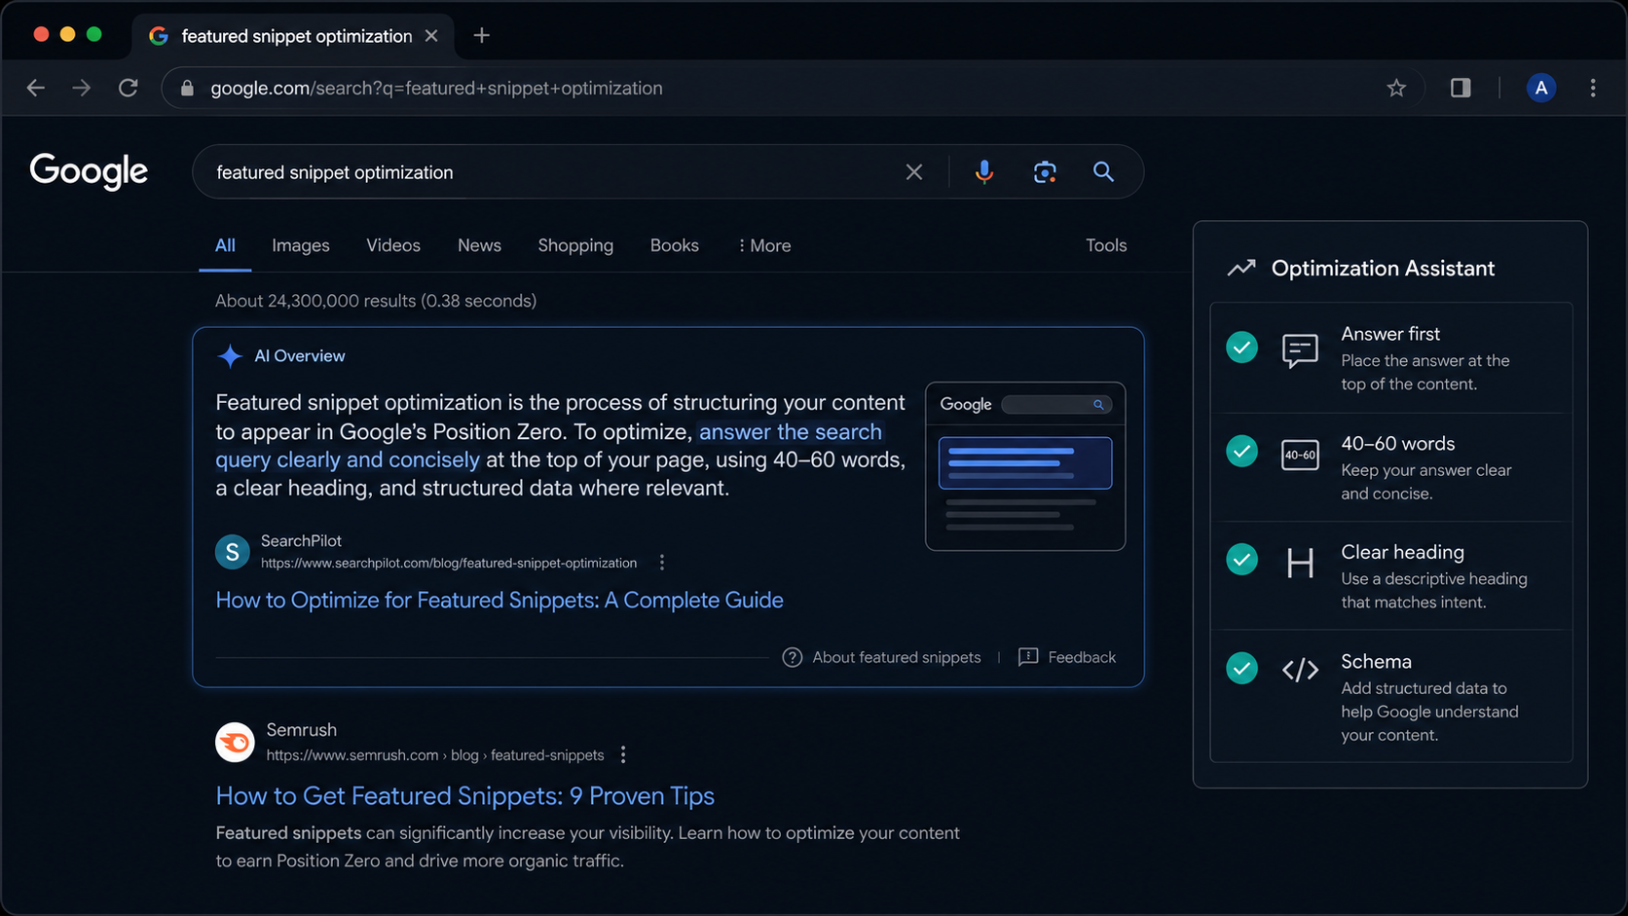Start voice search with microphone icon
Image resolution: width=1628 pixels, height=916 pixels.
(x=984, y=171)
